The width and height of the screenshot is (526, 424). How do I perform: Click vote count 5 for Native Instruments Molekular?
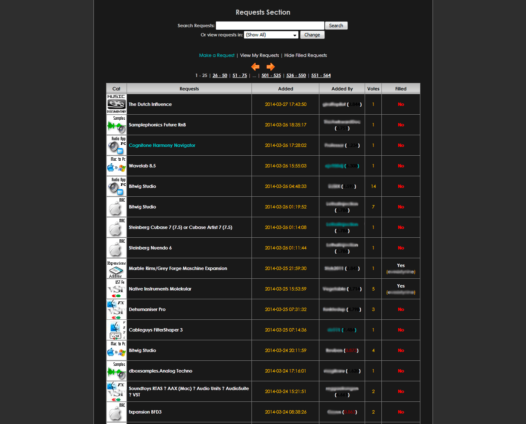[373, 289]
